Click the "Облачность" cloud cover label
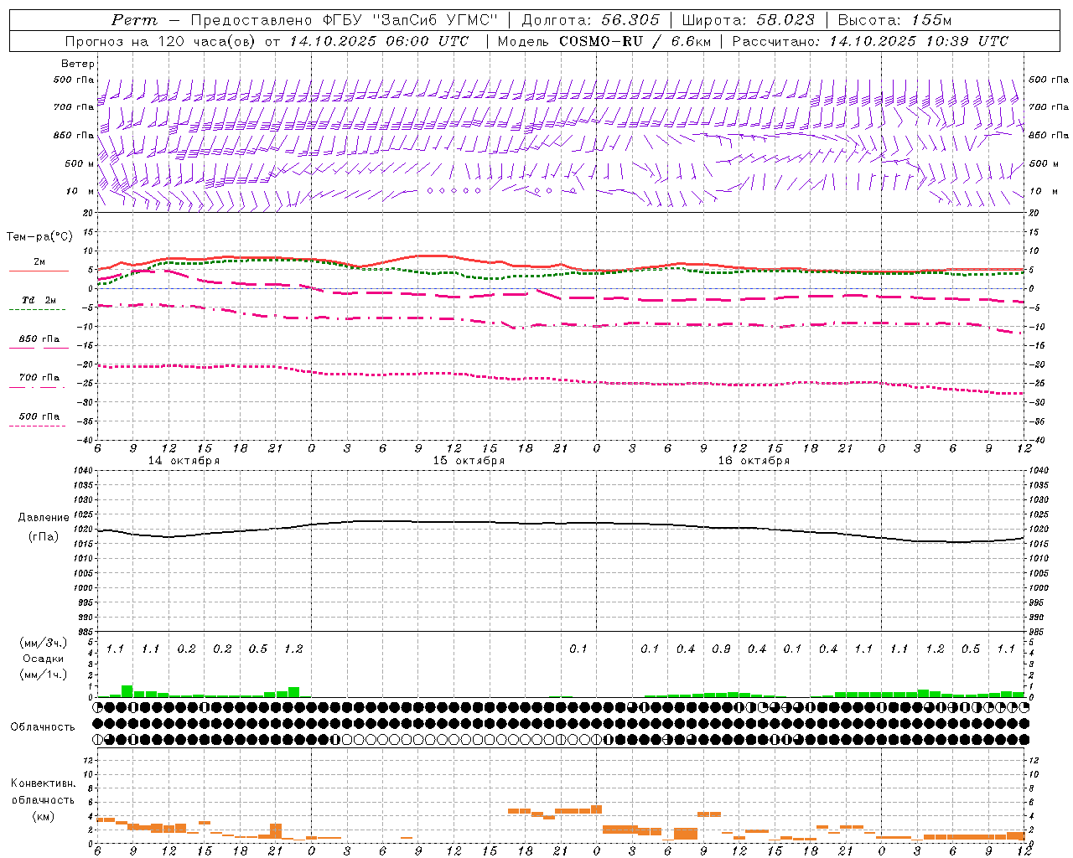 pos(43,727)
